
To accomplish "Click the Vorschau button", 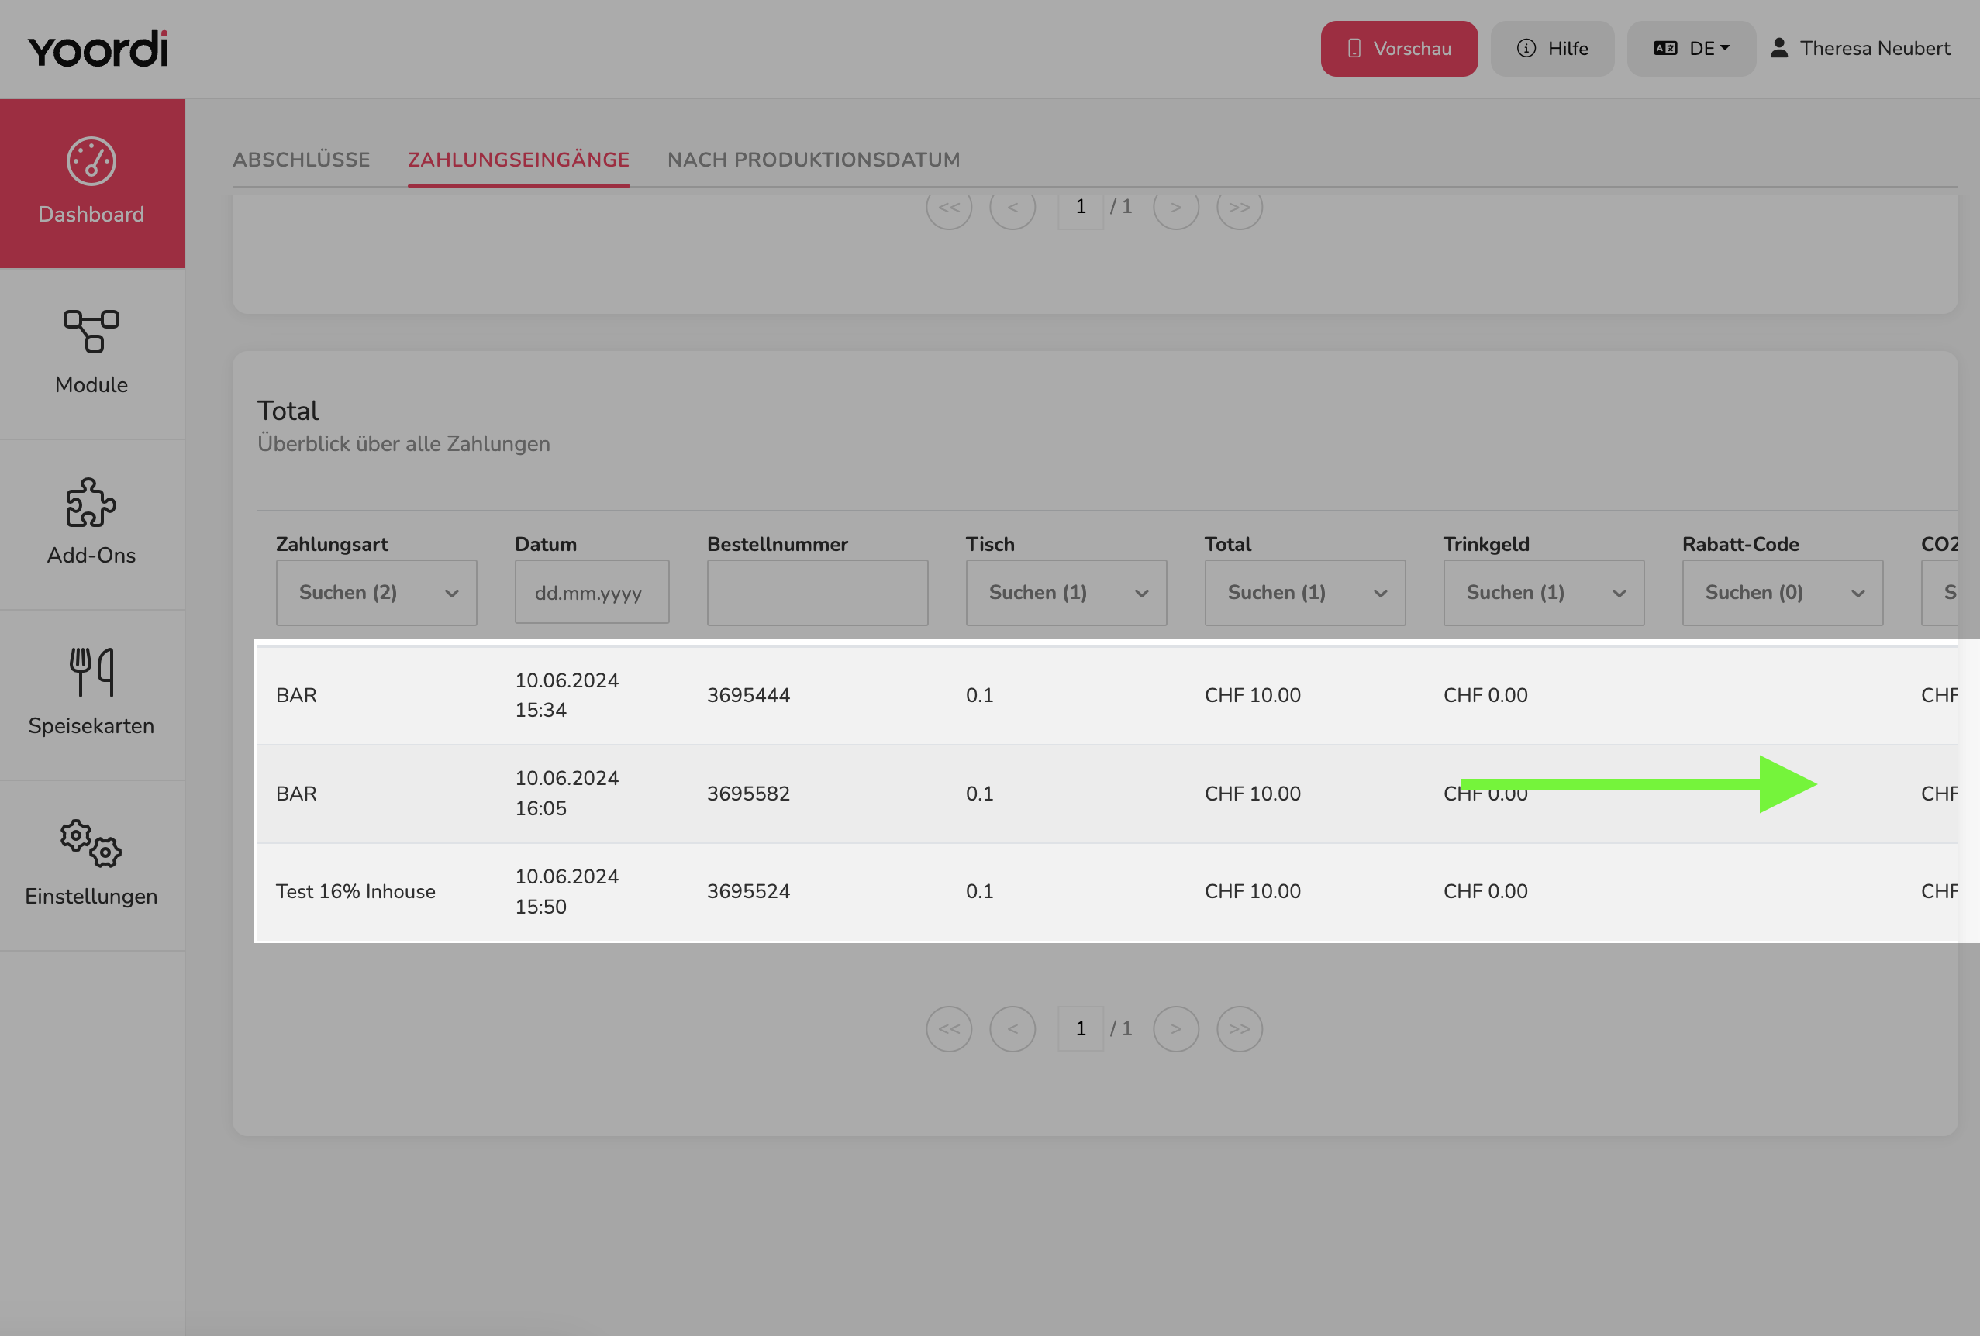I will [1399, 49].
